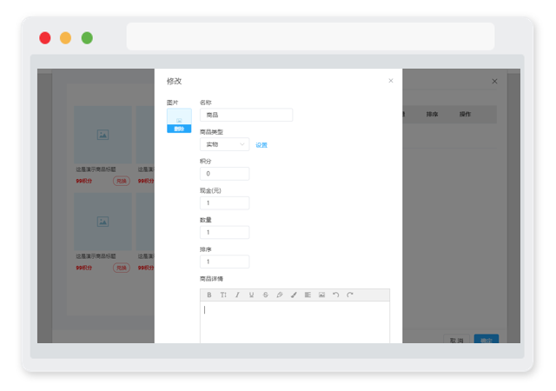Viewport: 556px width, 391px height.
Task: Apply italic formatting in the editor
Action: pos(237,295)
